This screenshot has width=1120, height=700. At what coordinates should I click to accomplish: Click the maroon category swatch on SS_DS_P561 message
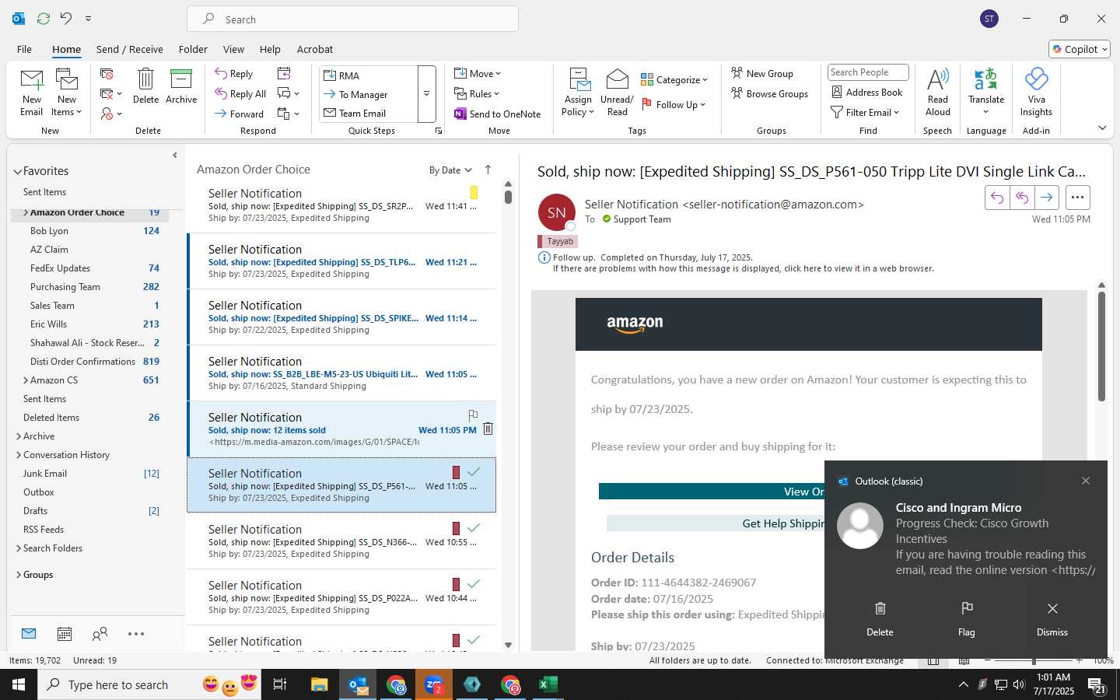coord(456,472)
